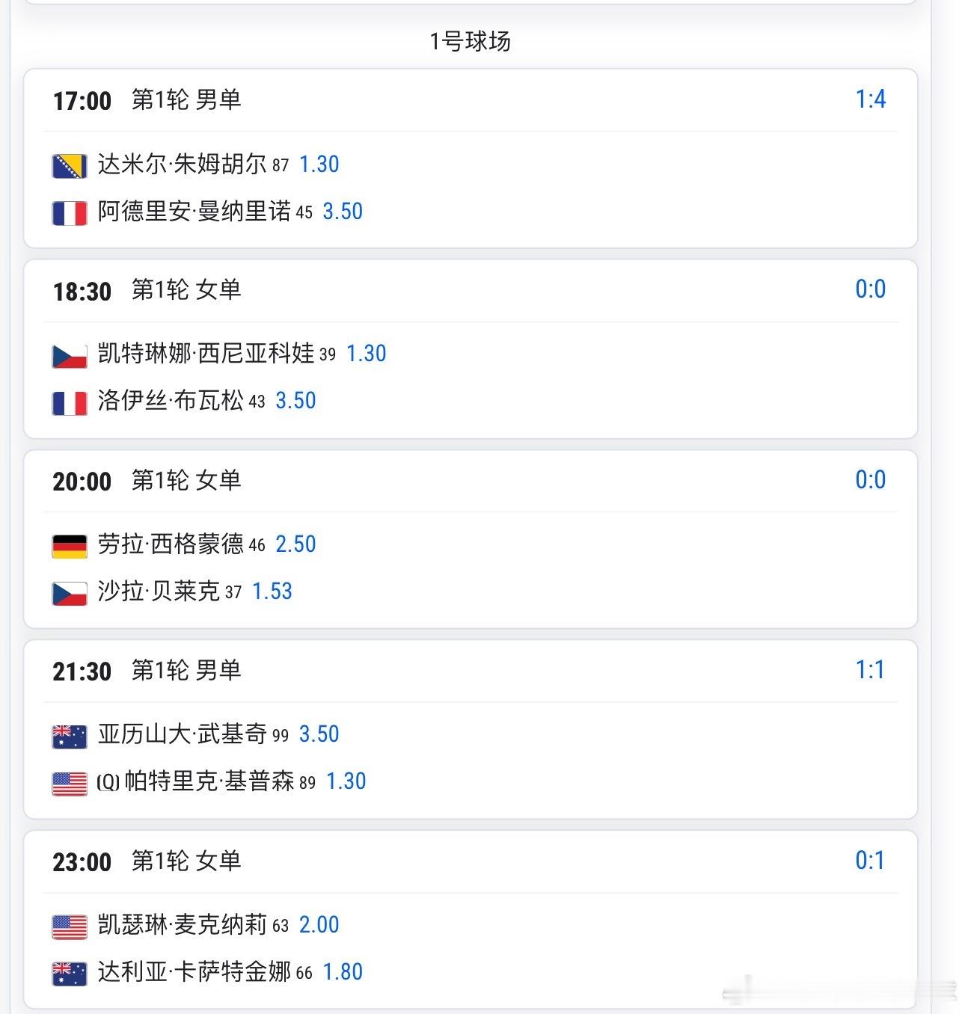Open the 1:1 score of the 21:30 match
The image size is (965, 1014).
[870, 670]
